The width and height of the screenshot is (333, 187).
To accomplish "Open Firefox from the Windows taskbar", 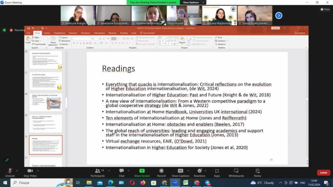I will coord(143,183).
